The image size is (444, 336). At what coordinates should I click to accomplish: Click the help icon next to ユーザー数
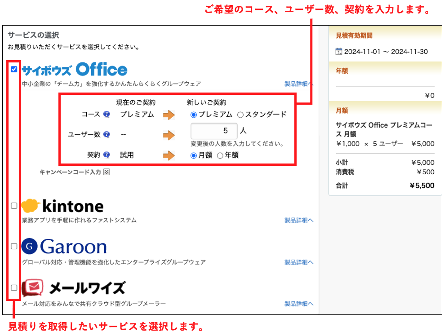107,134
